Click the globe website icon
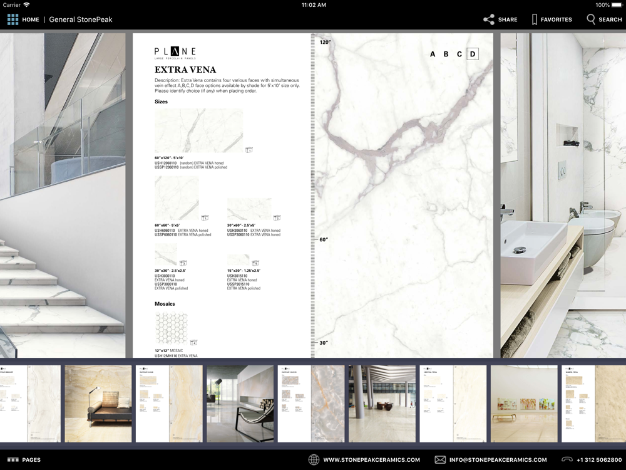The image size is (626, 470). 314,459
